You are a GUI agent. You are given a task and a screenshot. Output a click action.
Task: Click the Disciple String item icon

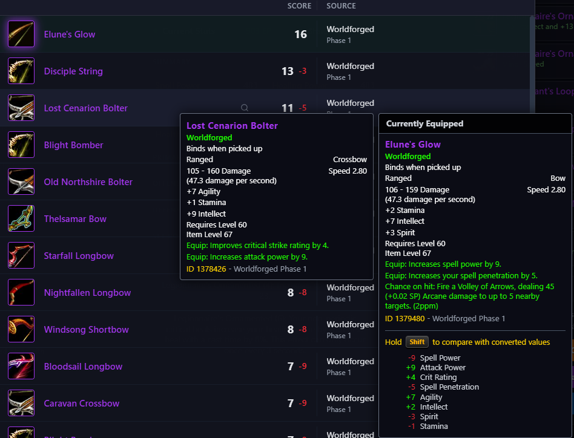21,71
